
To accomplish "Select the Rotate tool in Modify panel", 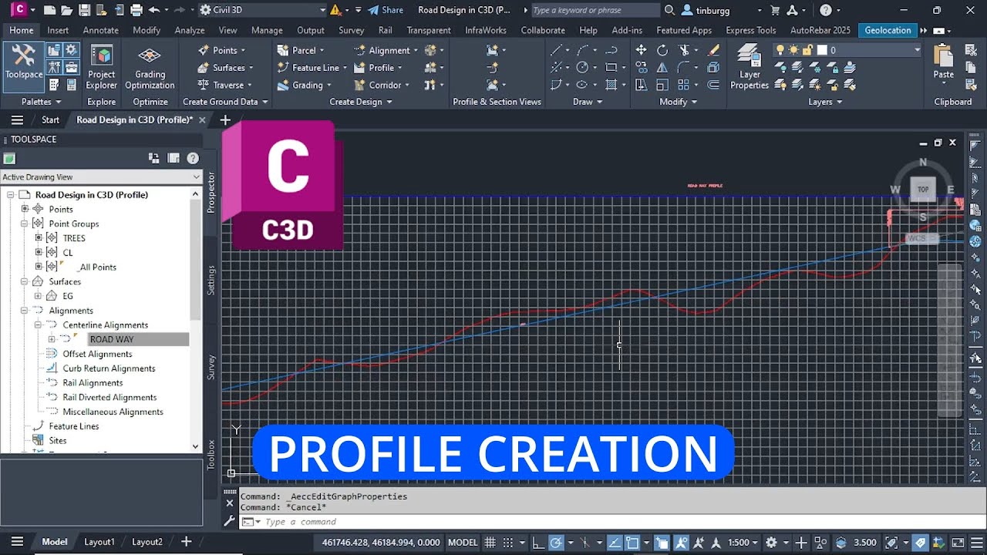I will 662,50.
